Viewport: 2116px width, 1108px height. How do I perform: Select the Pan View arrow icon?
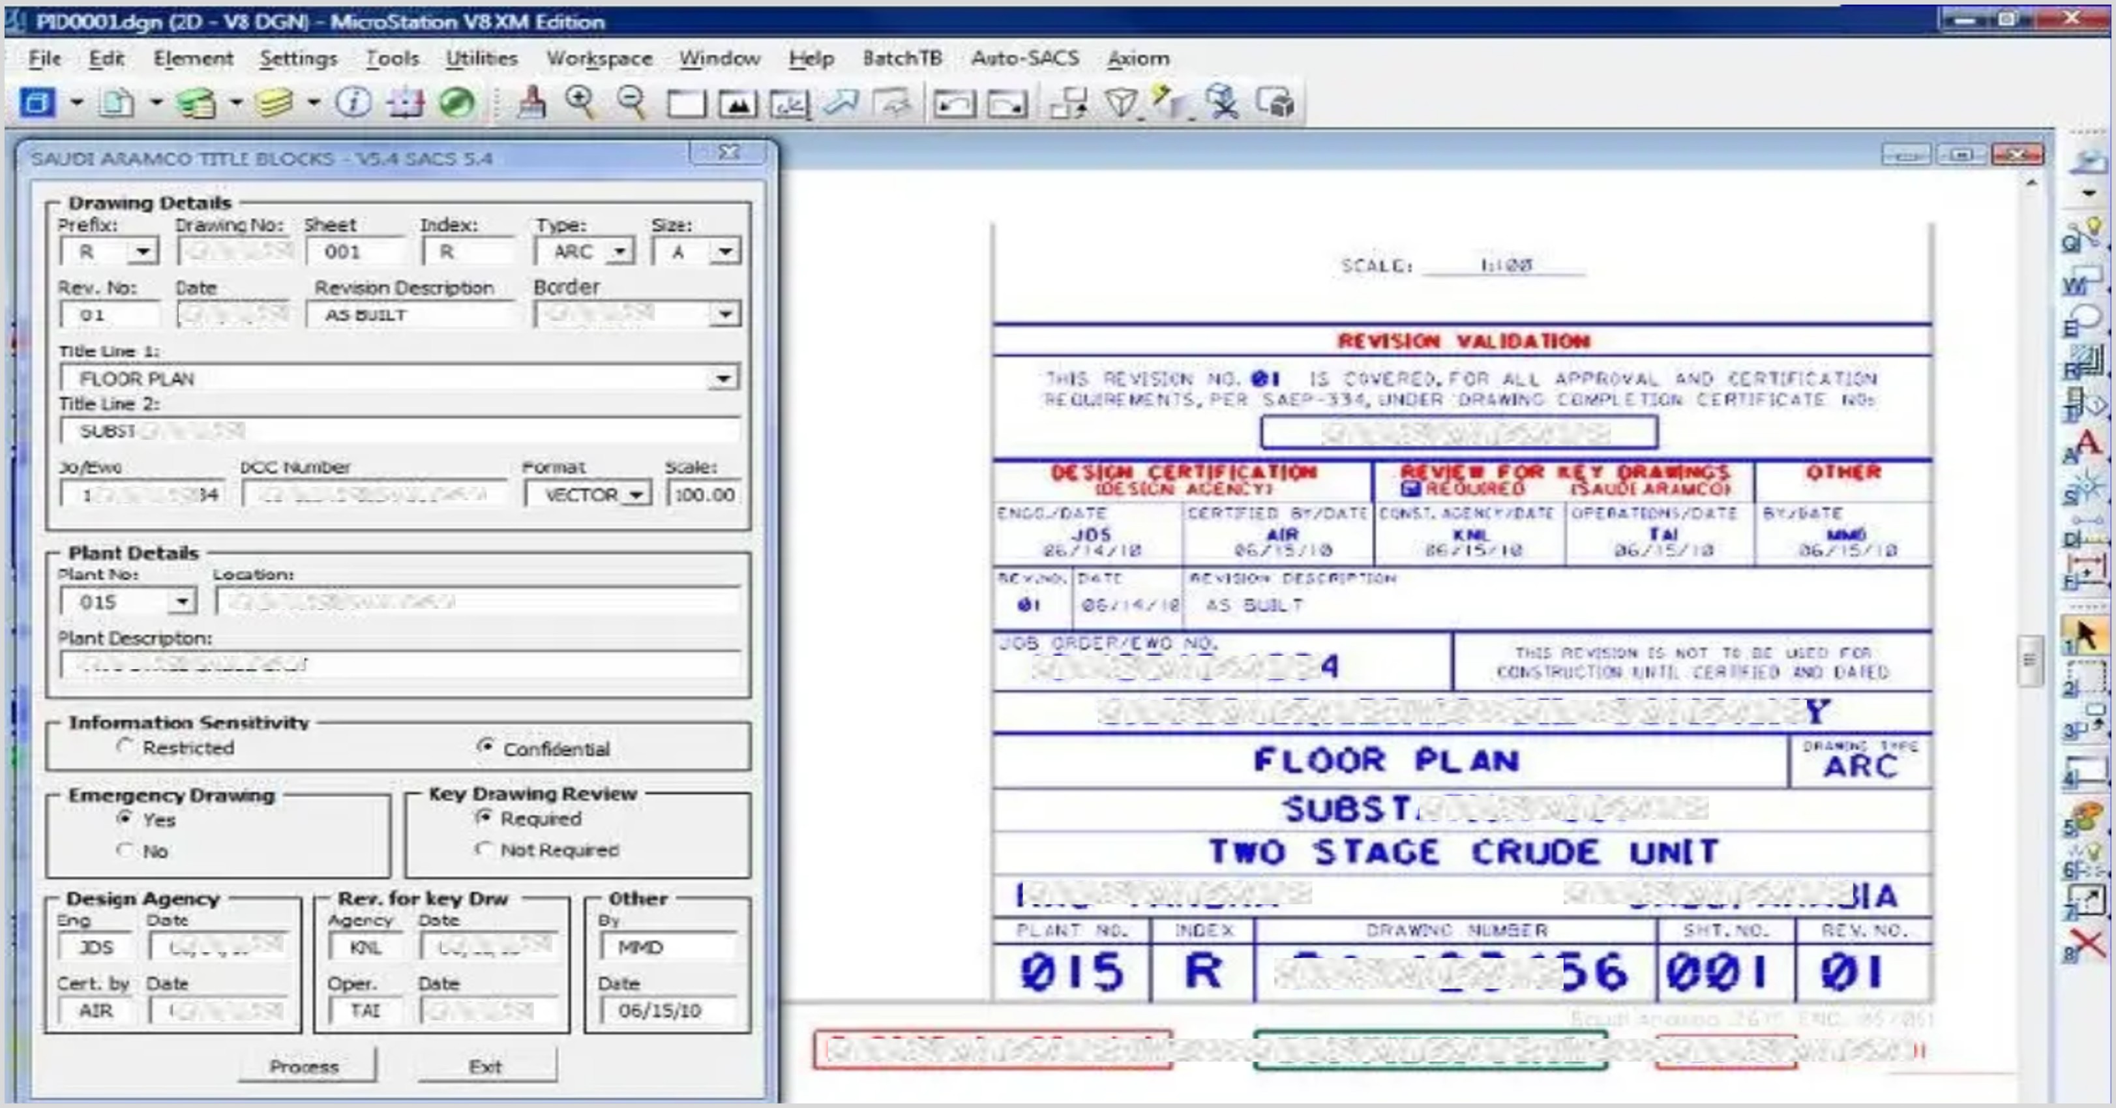(x=841, y=104)
